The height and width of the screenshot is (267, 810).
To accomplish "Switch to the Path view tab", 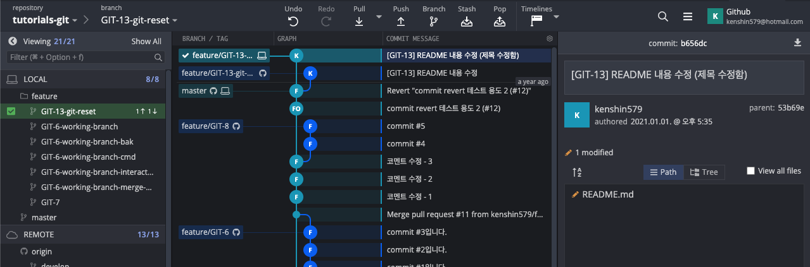I will point(663,172).
